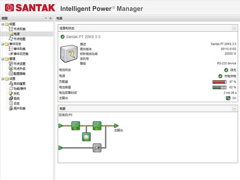Click the green status check beside Santak PT 20KS
240x180 pixels.
coord(62,37)
